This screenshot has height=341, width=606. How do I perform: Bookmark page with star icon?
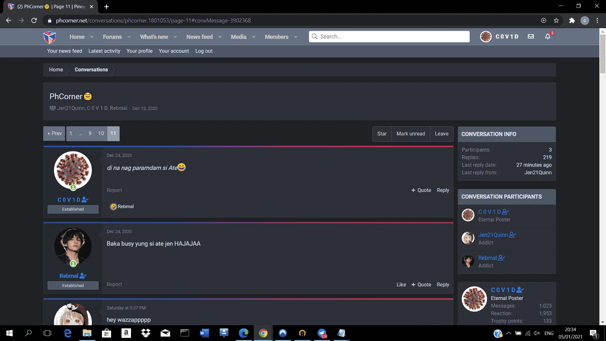click(x=556, y=21)
